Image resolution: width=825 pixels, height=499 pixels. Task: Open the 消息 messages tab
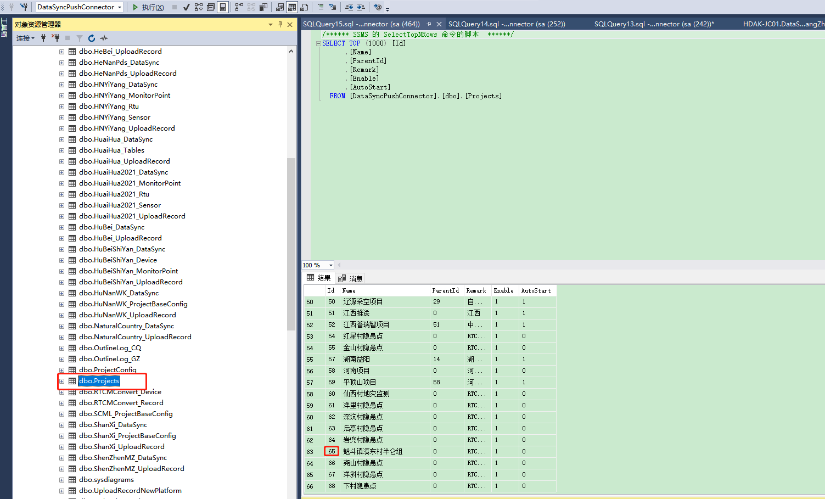pos(351,278)
